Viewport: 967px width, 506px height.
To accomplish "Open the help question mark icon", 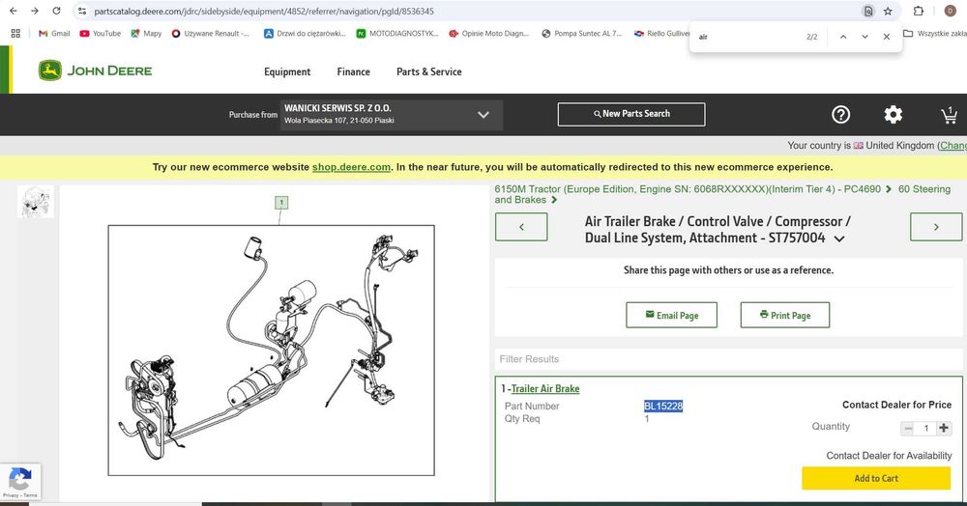I will tap(840, 115).
